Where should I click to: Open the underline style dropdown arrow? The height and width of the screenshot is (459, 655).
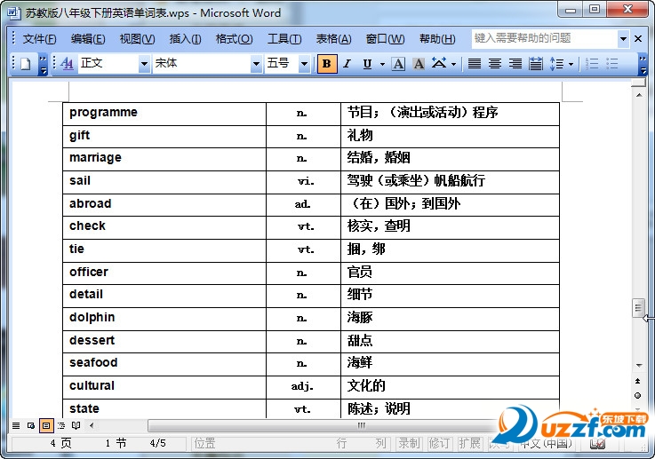pos(382,64)
